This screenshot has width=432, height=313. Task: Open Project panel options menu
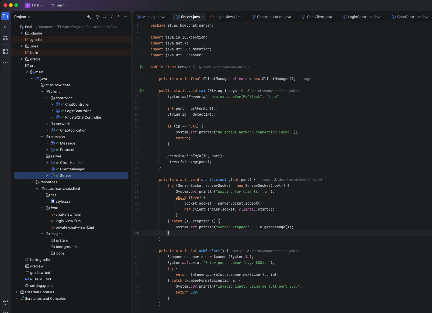point(119,17)
